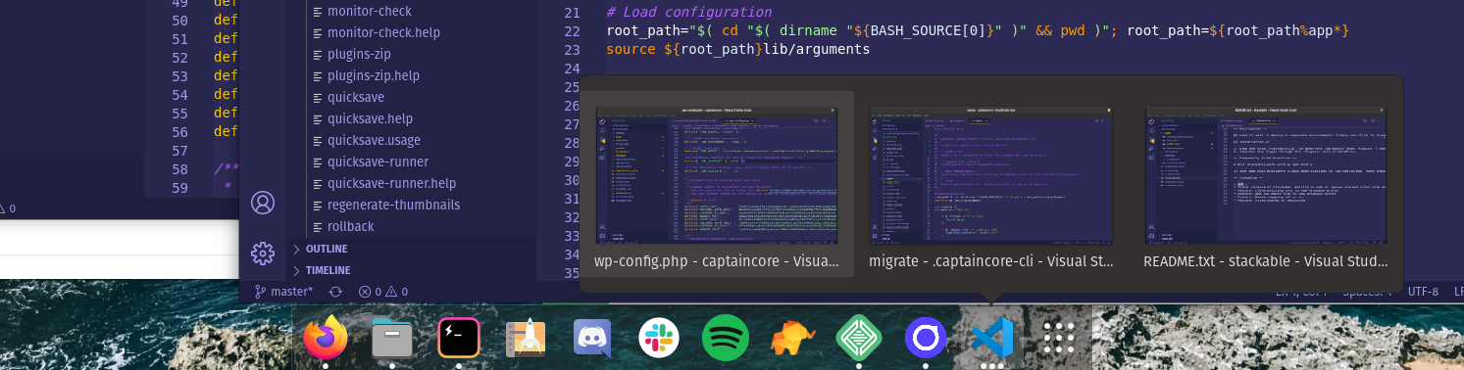Click the 'source ${root_path}lib/arguments' code line
Screen dimensions: 1464x370
(738, 49)
